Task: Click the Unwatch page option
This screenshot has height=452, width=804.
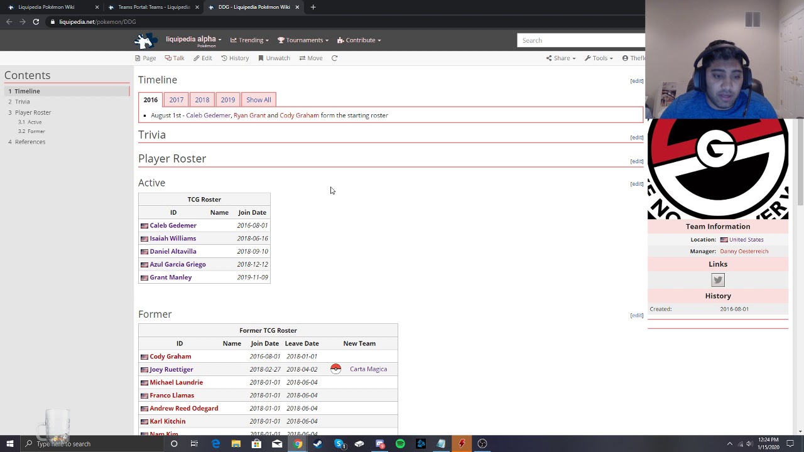Action: click(274, 58)
